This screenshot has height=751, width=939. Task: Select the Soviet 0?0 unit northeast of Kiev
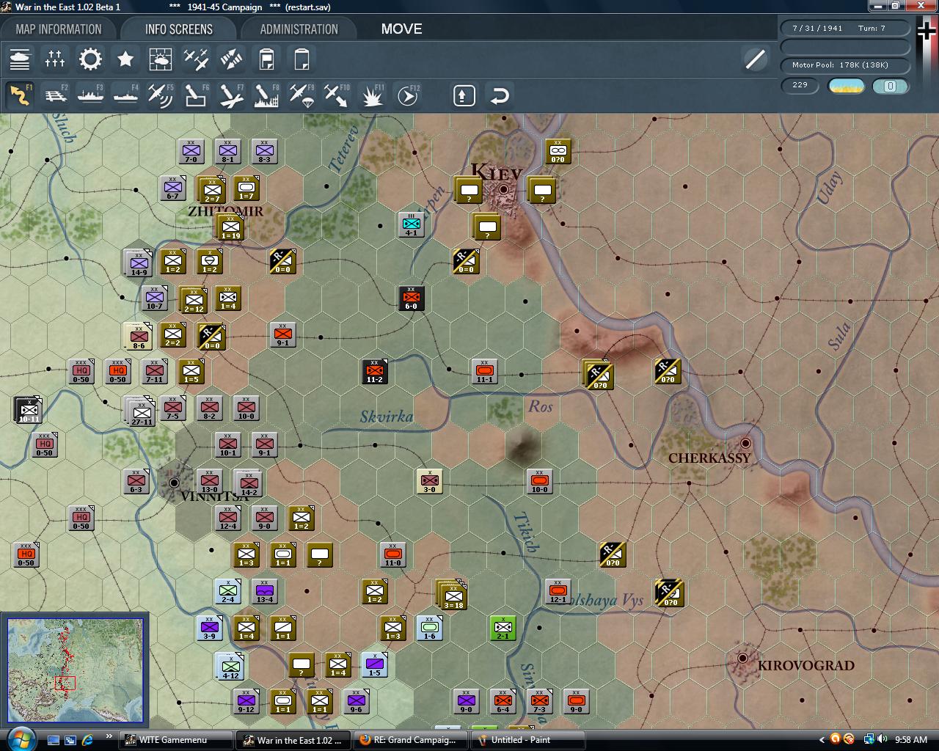pyautogui.click(x=558, y=151)
